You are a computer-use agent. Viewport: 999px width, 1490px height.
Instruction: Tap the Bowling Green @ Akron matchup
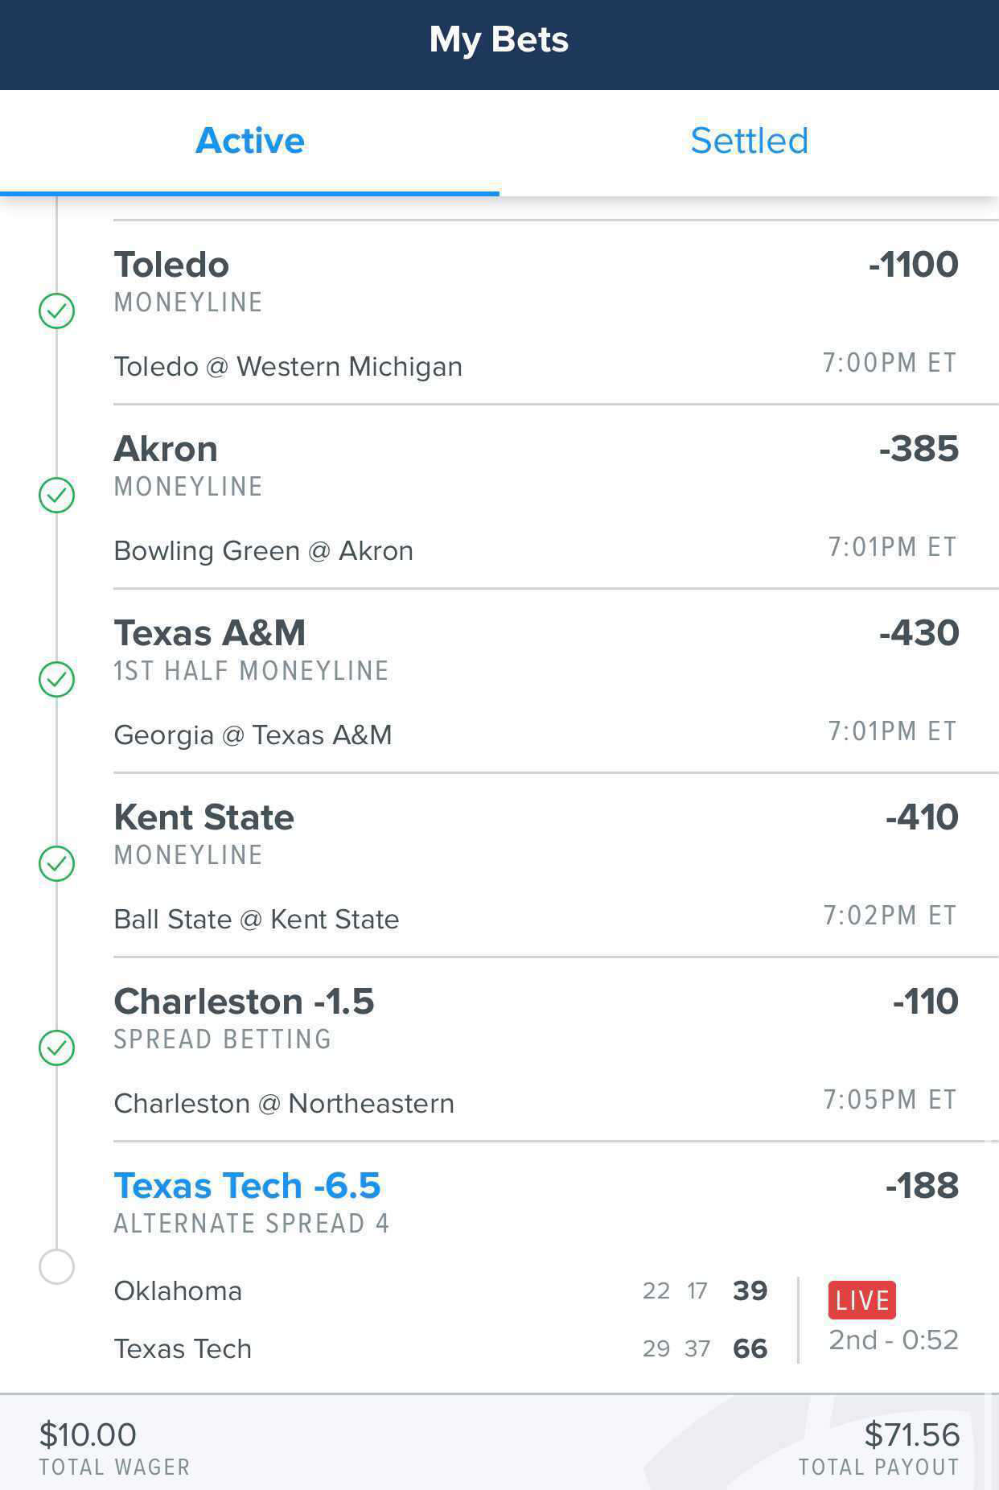click(263, 551)
